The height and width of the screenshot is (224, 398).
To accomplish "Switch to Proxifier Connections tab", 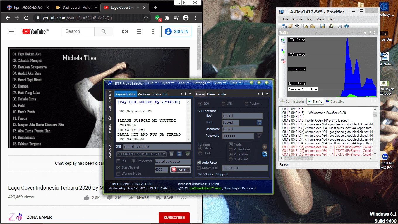I will pos(292,101).
